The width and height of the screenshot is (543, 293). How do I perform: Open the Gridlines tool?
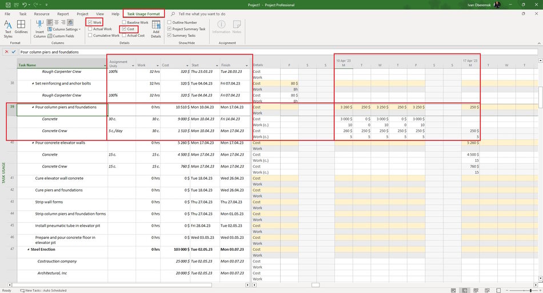[x=21, y=27]
